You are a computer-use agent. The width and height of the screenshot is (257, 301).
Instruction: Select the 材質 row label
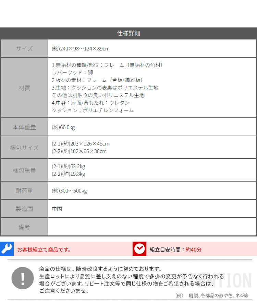pos(24,88)
